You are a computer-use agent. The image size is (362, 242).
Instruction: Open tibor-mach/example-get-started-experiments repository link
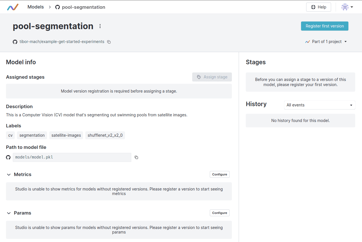click(62, 42)
